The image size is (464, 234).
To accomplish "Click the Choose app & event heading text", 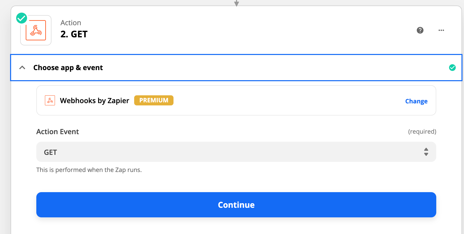I will coord(68,68).
